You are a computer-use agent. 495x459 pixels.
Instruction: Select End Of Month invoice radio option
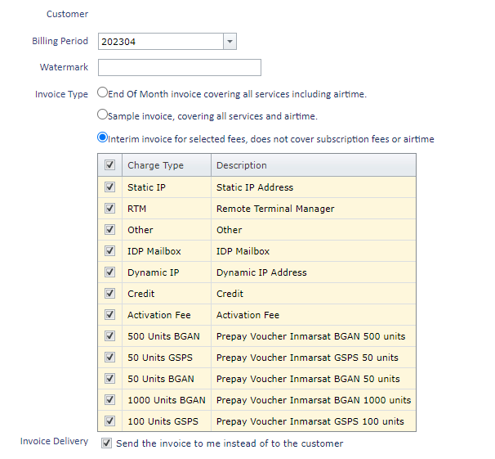tap(103, 93)
